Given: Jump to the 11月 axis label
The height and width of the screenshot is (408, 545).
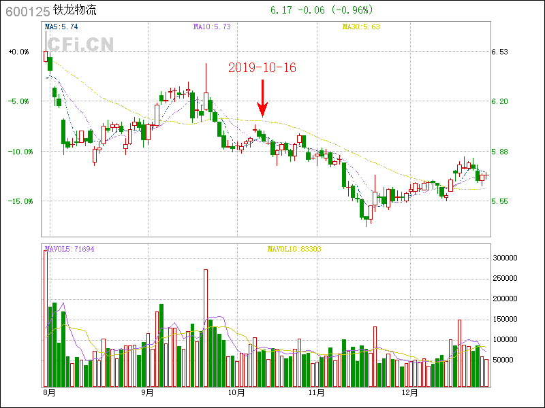Looking at the screenshot, I should [x=315, y=393].
